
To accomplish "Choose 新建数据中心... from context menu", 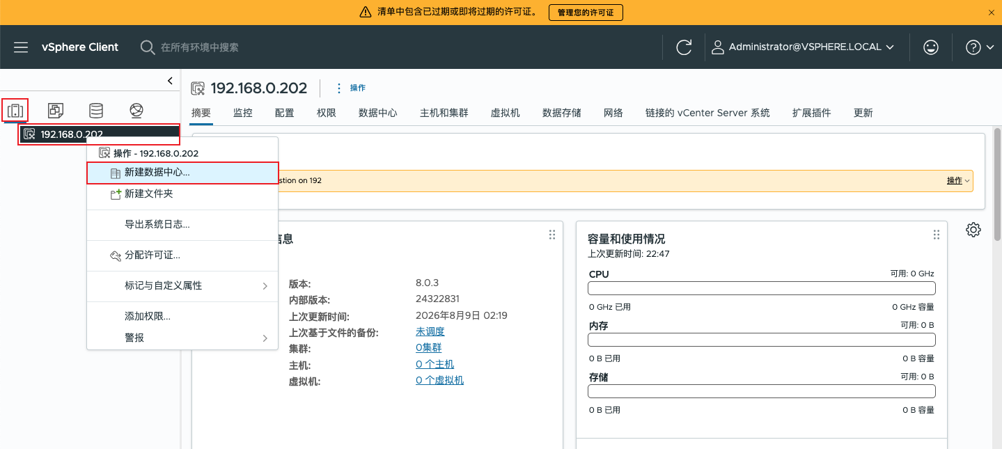I will pyautogui.click(x=182, y=173).
